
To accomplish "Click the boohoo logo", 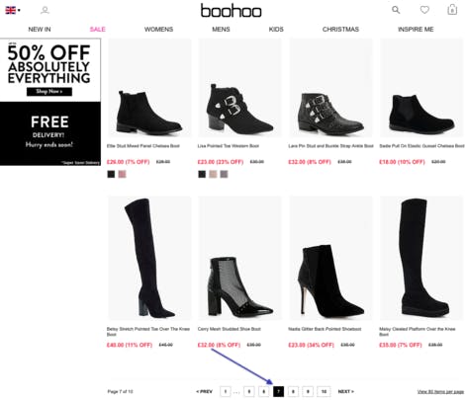I will point(232,11).
